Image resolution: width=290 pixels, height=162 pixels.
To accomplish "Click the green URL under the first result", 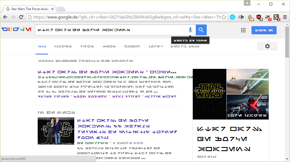I will [115, 77].
